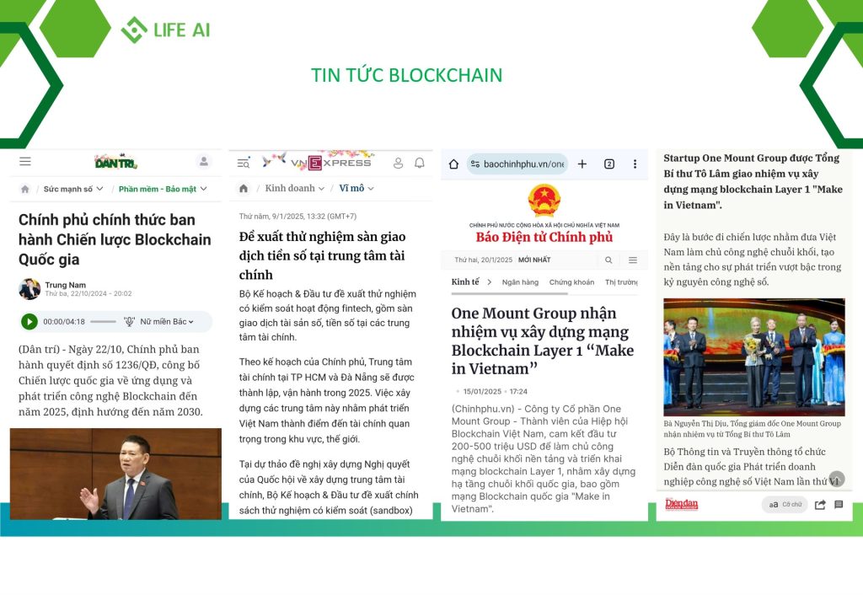Click the TIN TỨC BLOCKCHAIN heading

407,75
